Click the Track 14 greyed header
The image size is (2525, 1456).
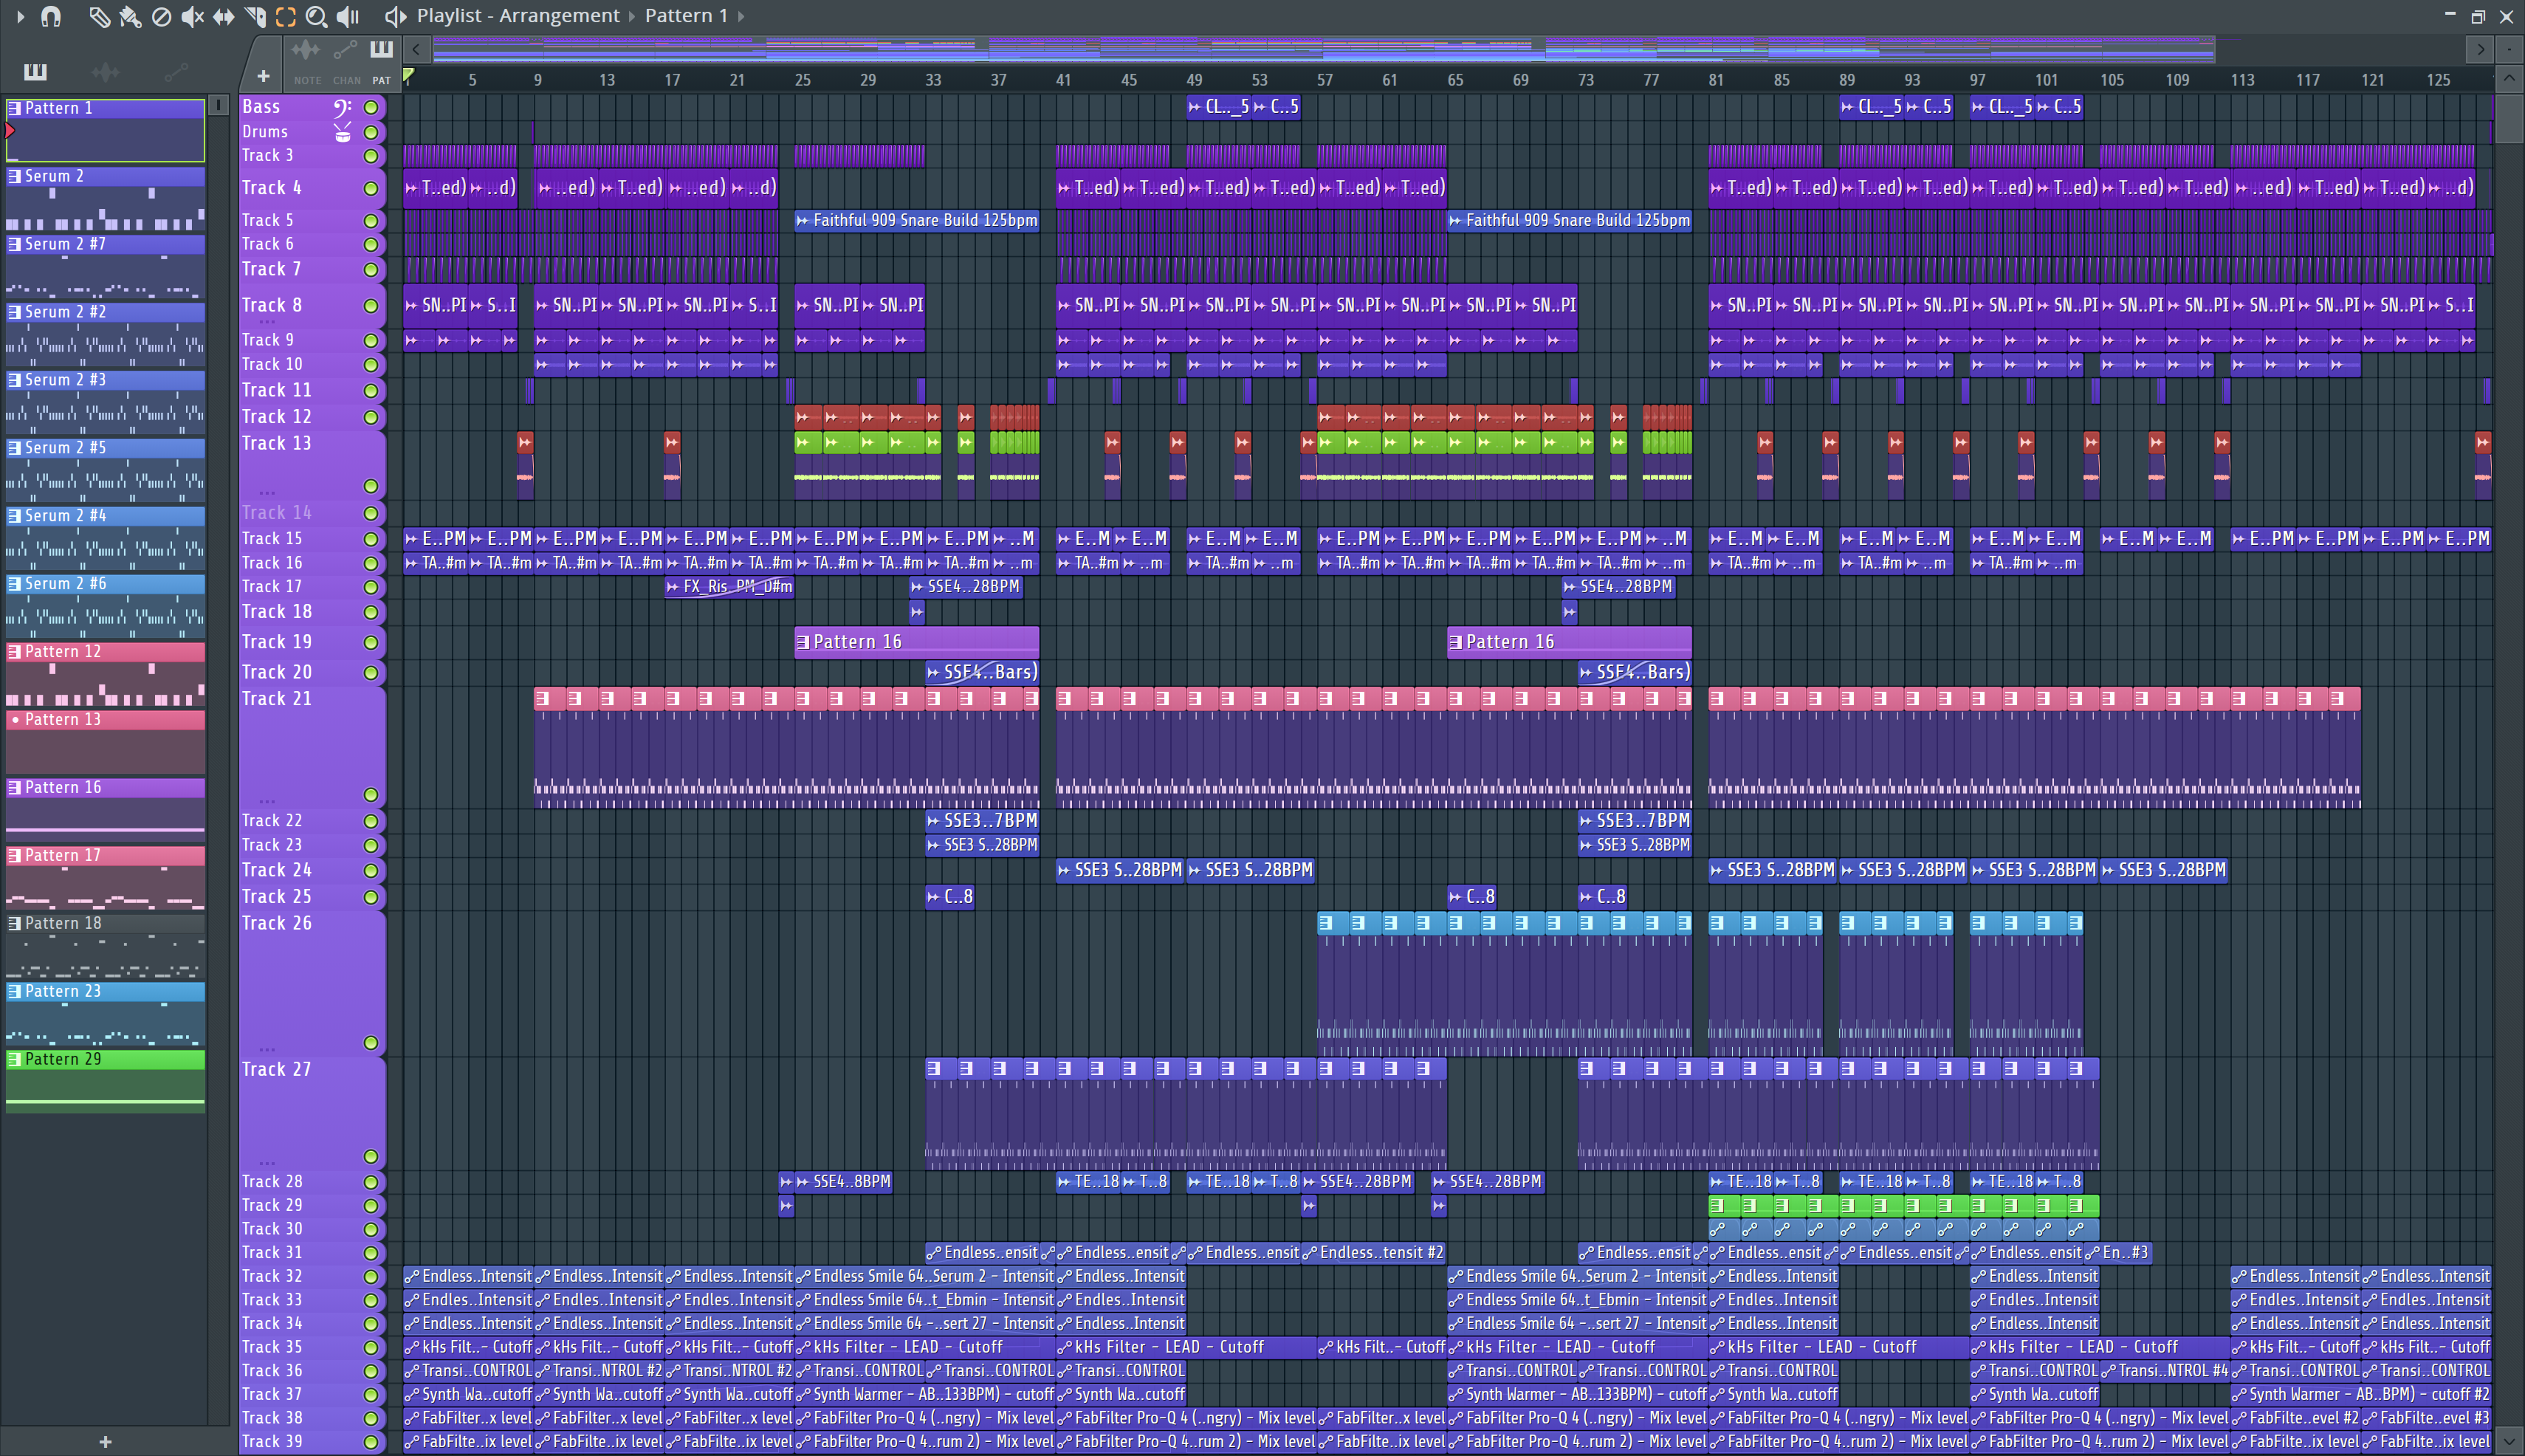[312, 513]
